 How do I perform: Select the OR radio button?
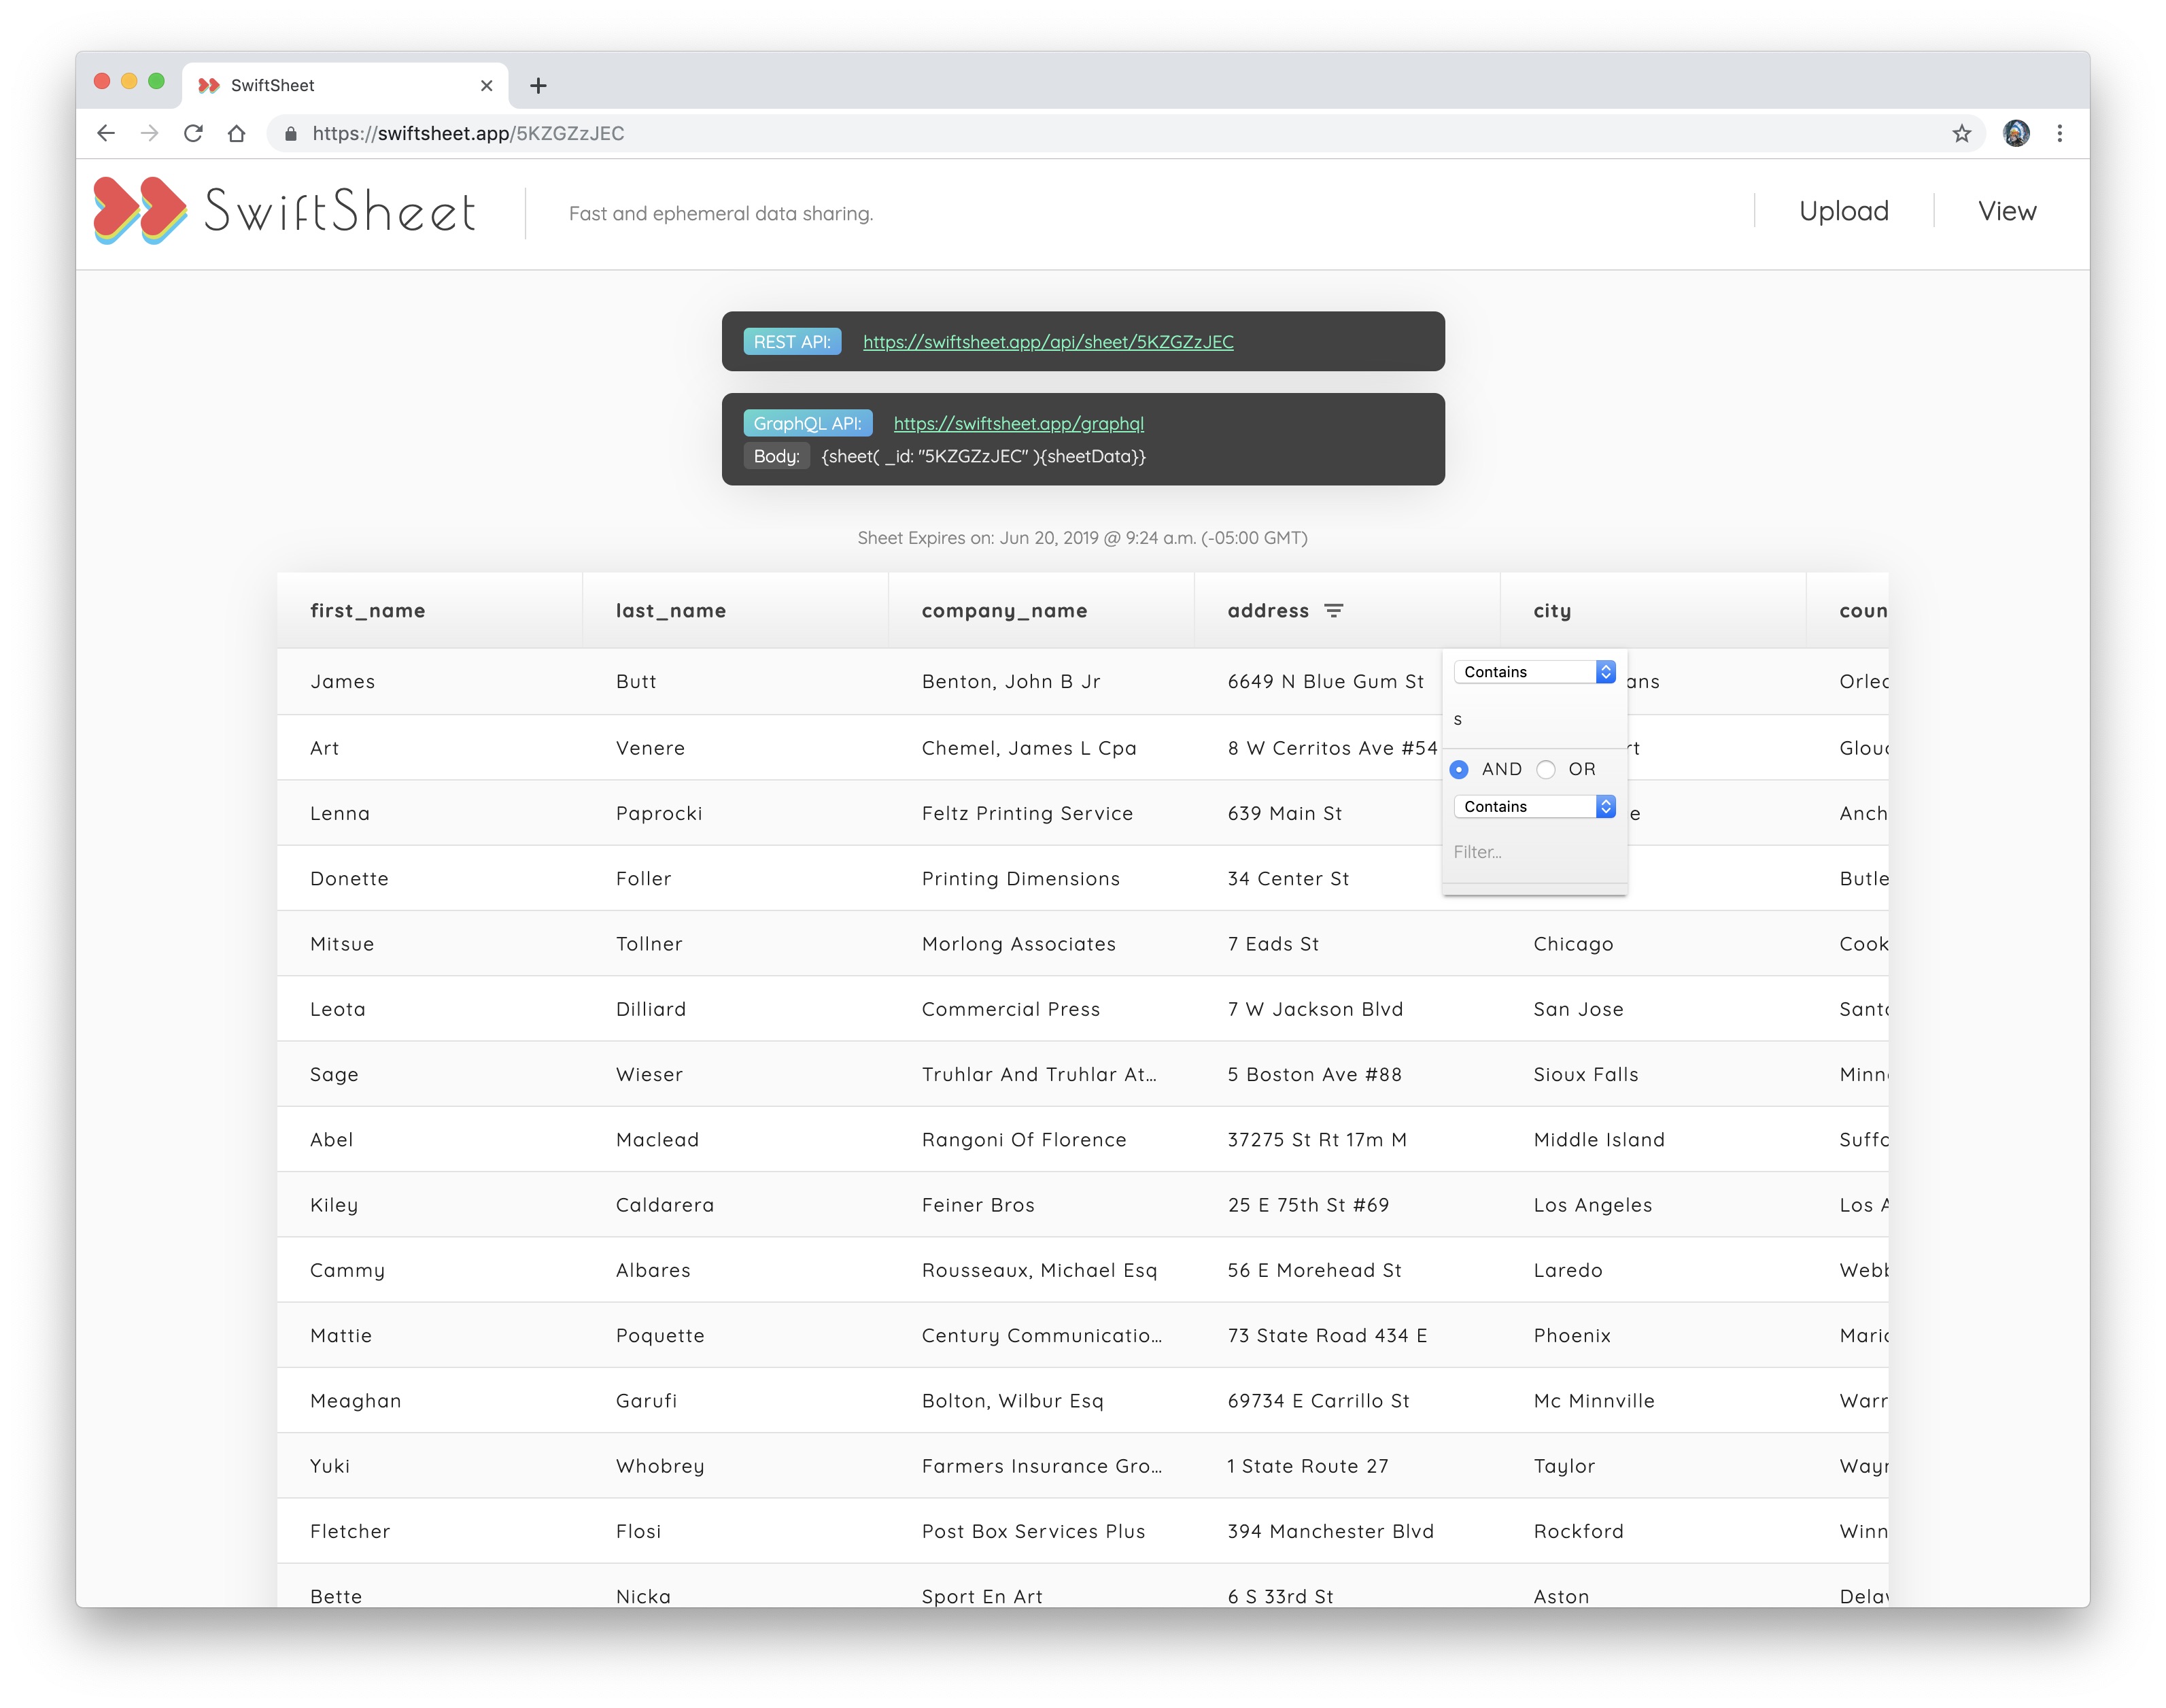point(1546,769)
